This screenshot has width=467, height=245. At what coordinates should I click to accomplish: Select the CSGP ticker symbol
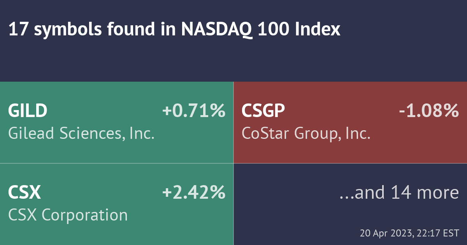[x=263, y=111]
